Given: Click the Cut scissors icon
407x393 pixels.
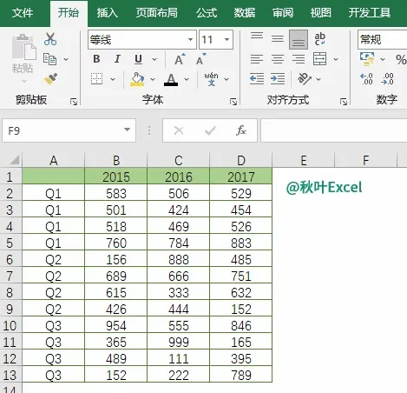Looking at the screenshot, I should pos(50,39).
